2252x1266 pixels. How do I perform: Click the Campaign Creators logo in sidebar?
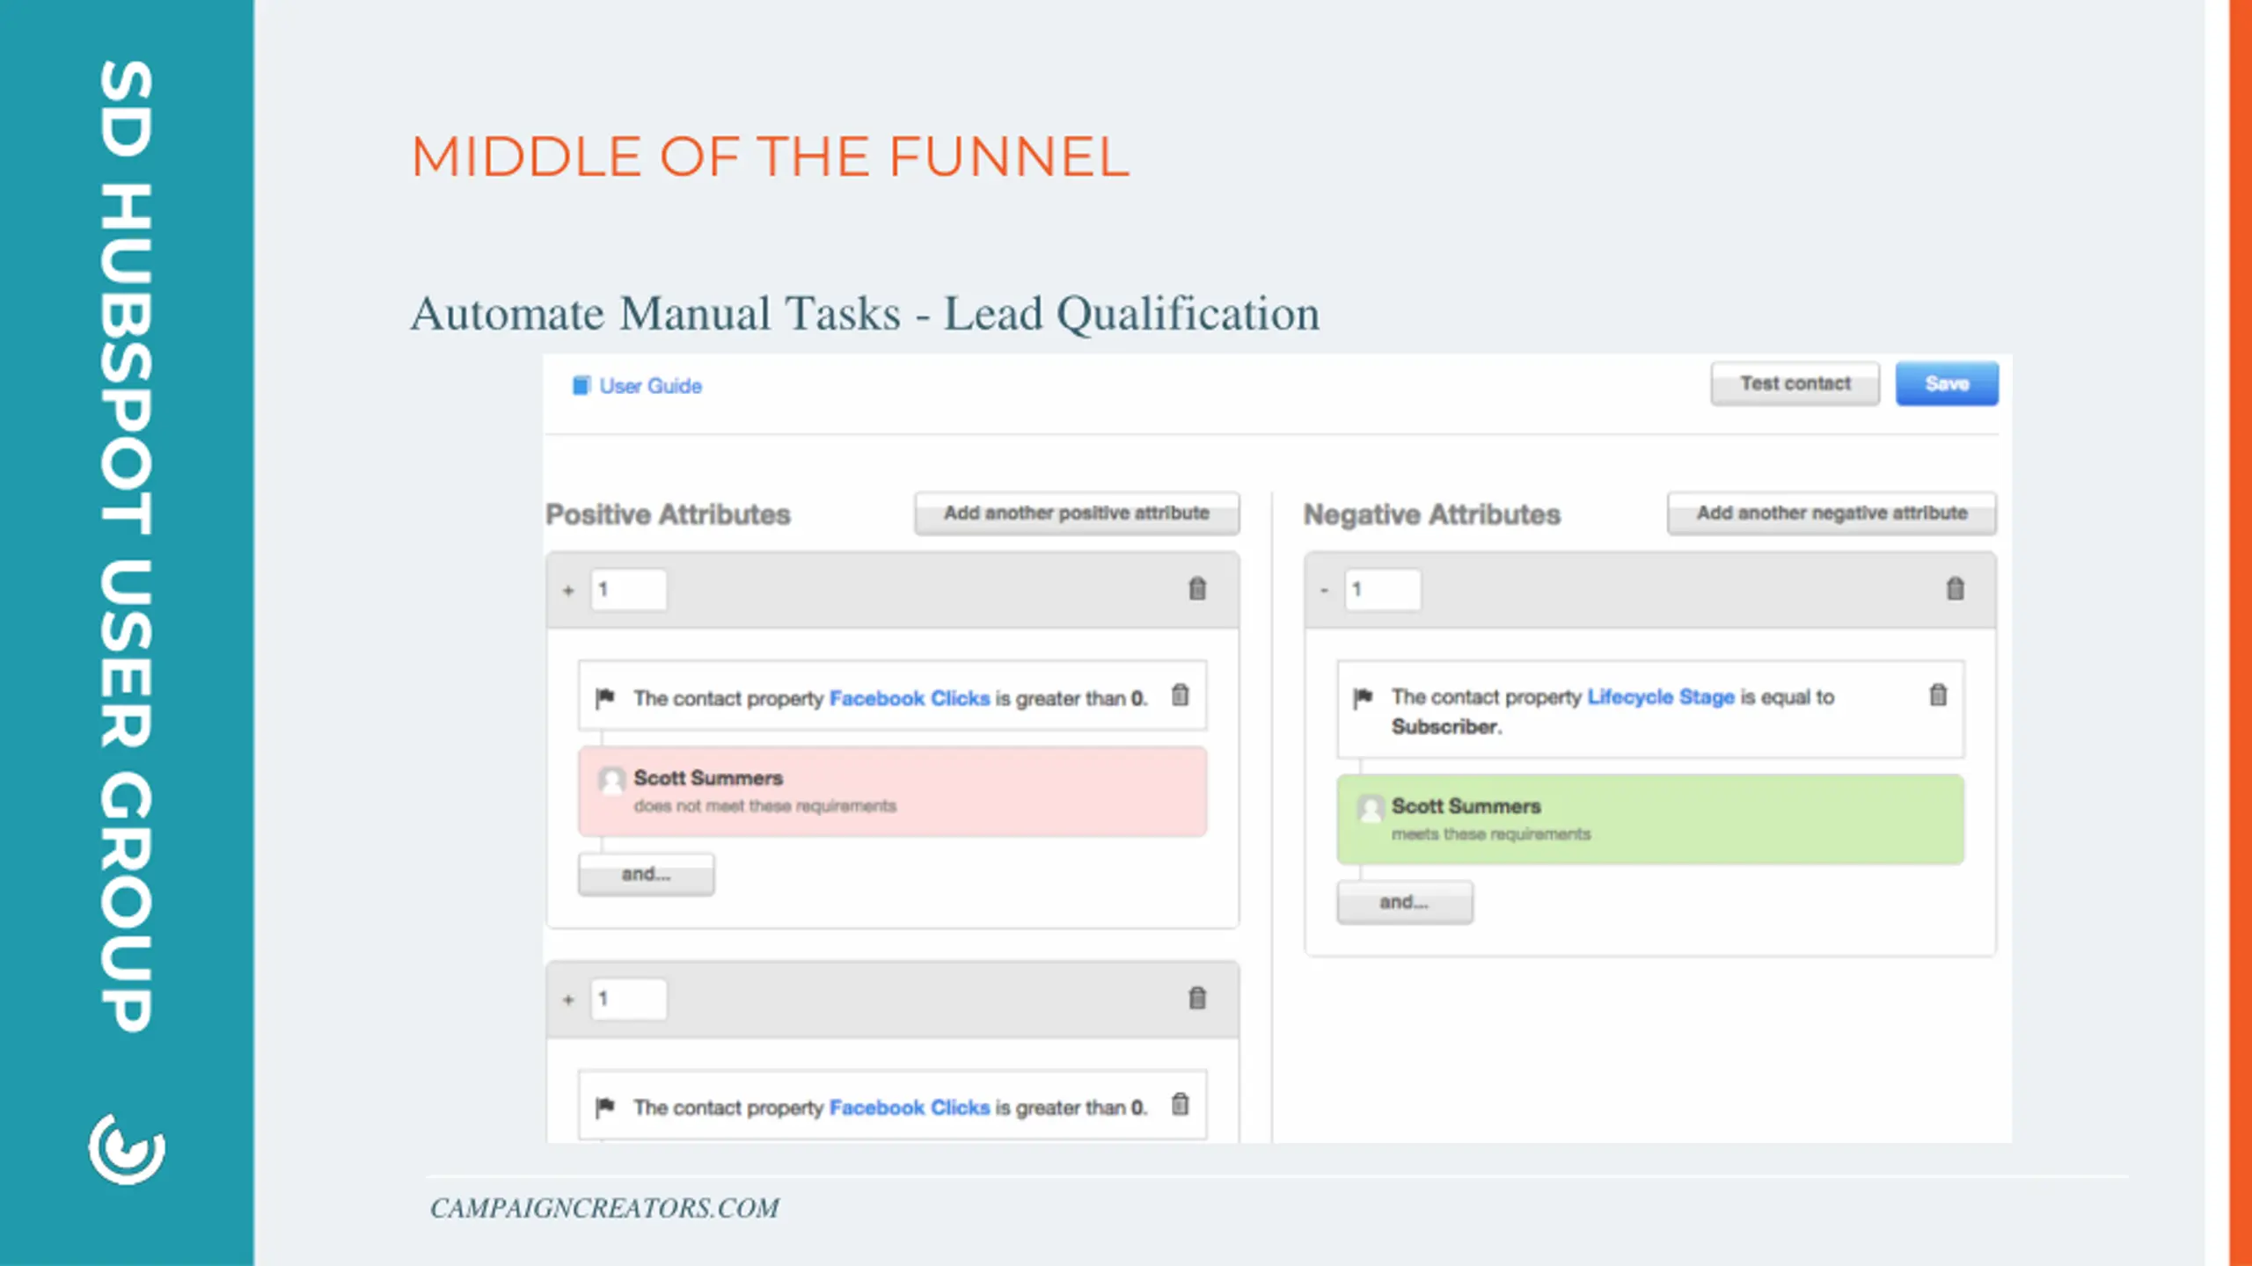[127, 1149]
